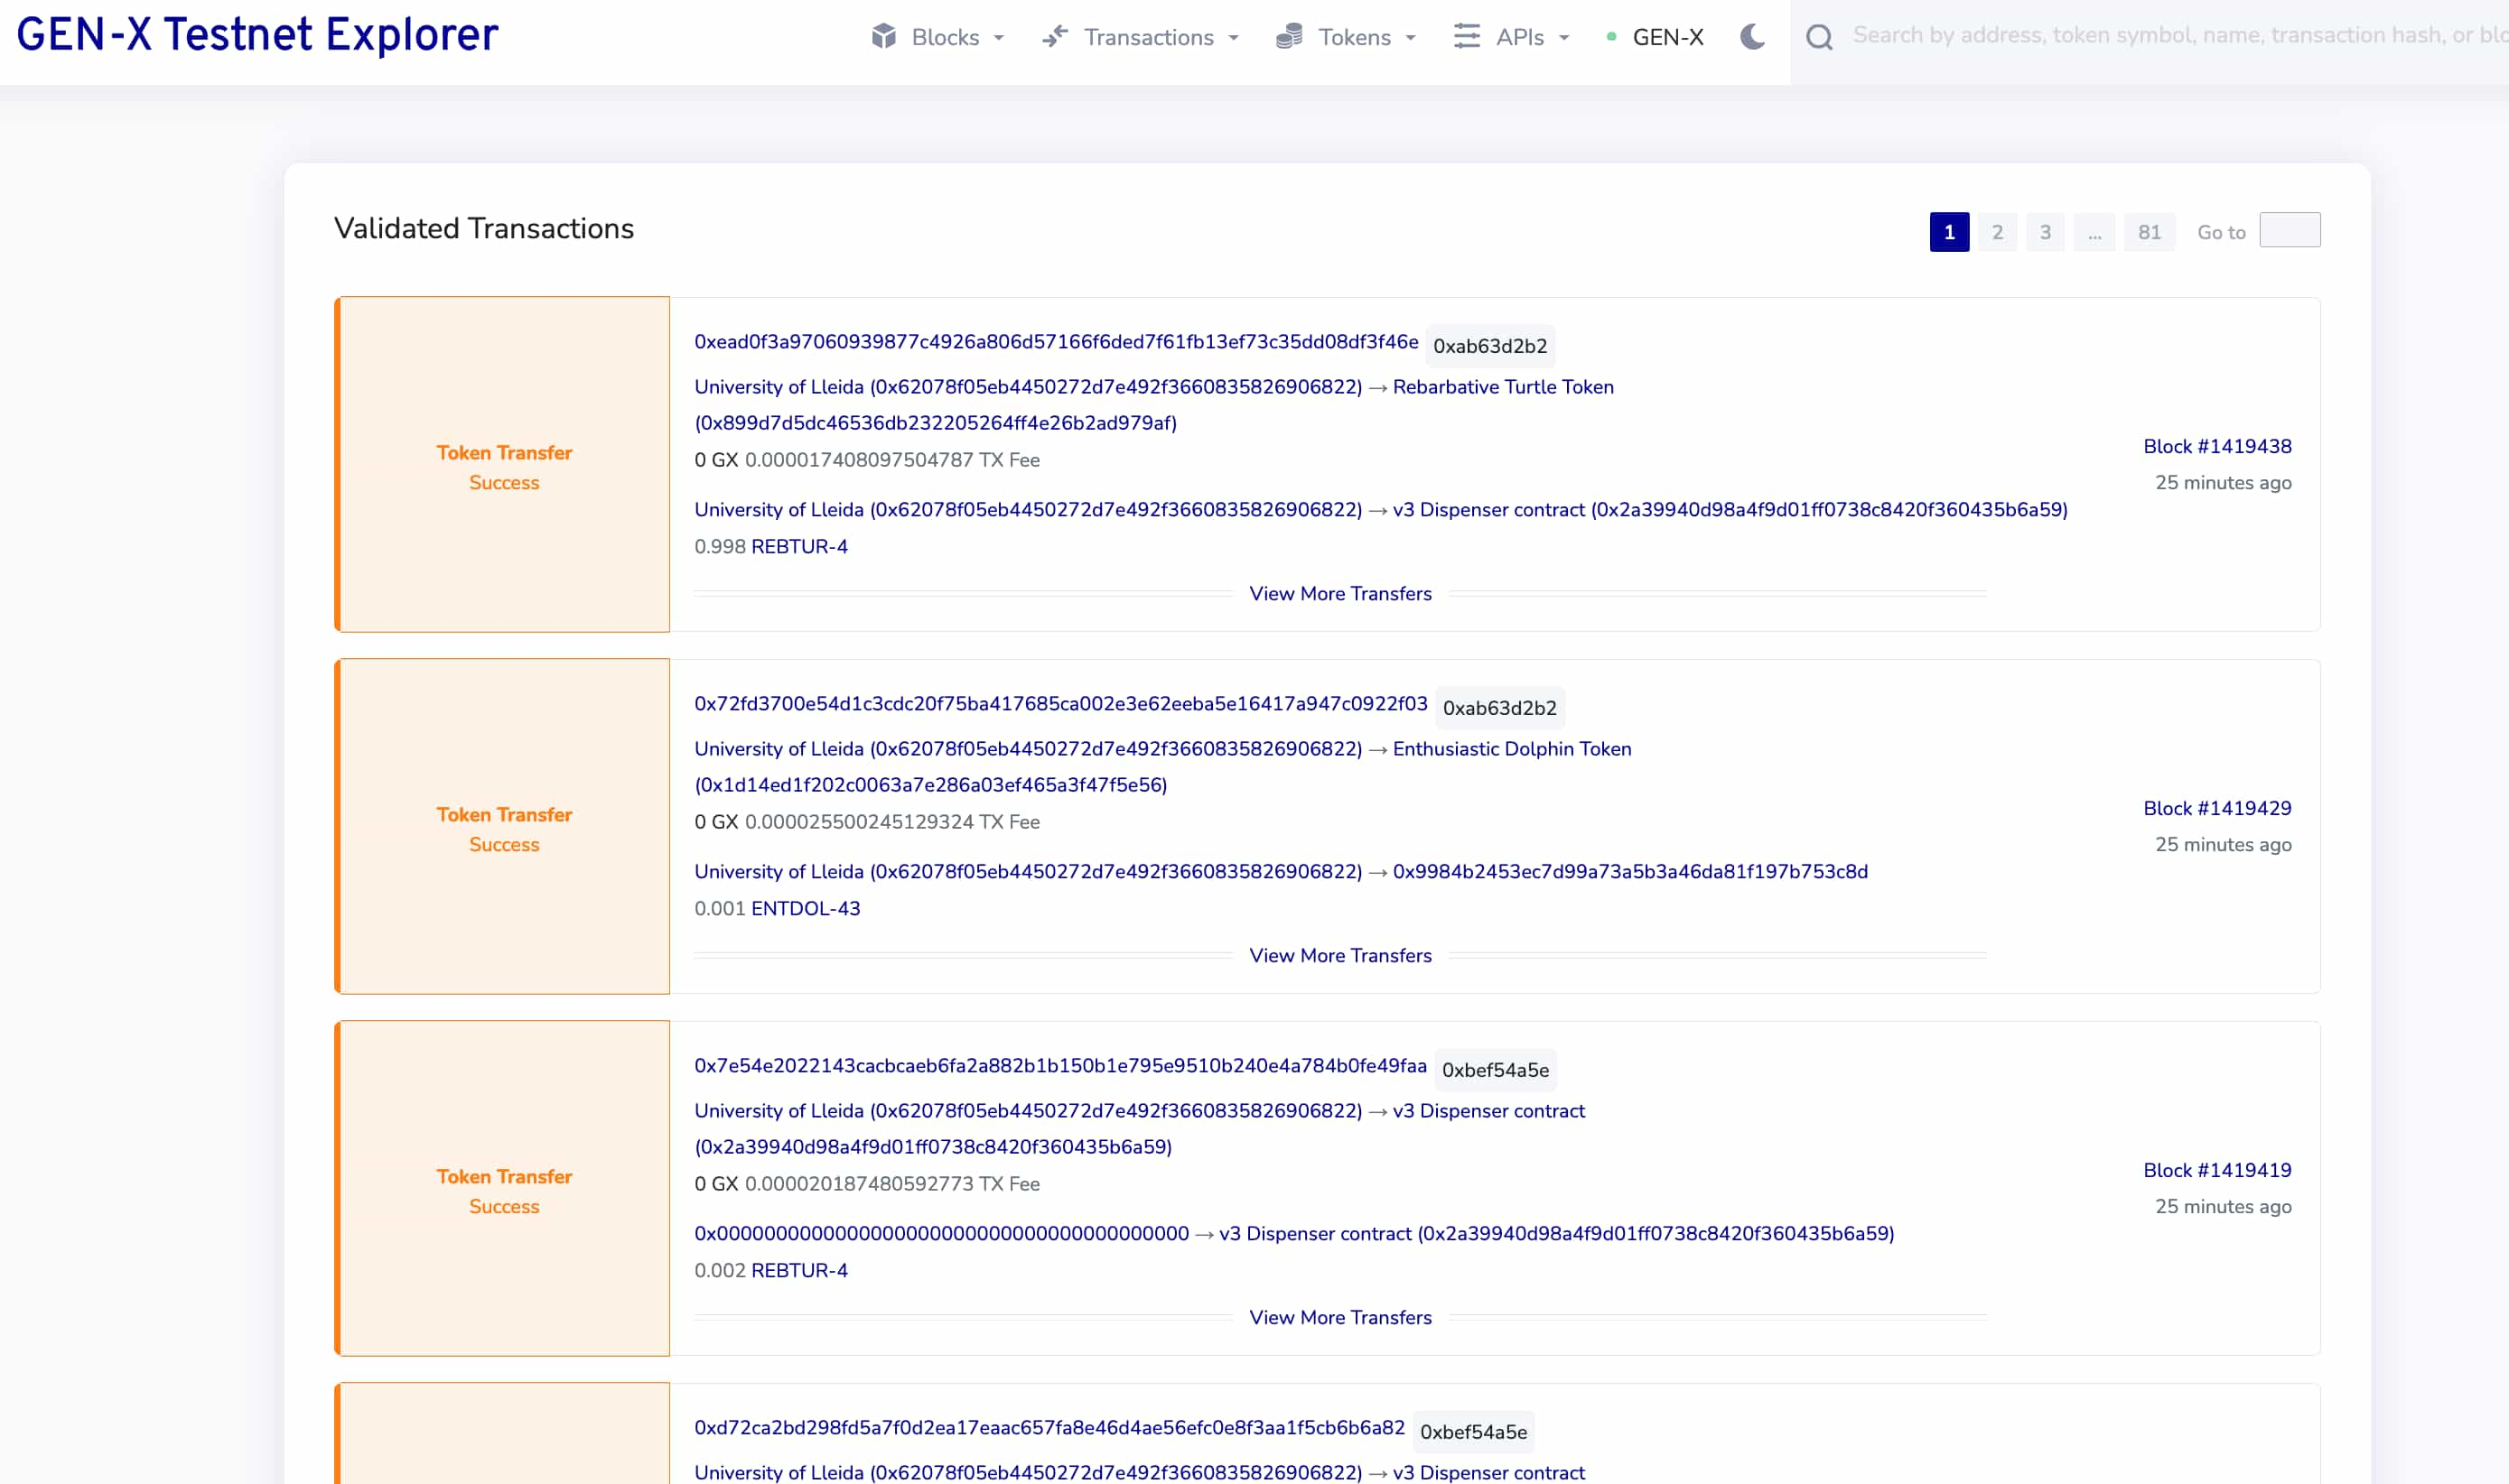Viewport: 2509px width, 1484px height.
Task: View More Transfers on first transaction
Action: [1339, 592]
